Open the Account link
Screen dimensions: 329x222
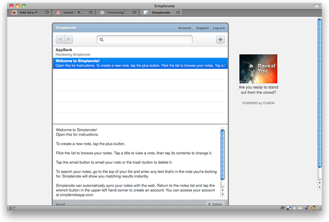(x=185, y=28)
